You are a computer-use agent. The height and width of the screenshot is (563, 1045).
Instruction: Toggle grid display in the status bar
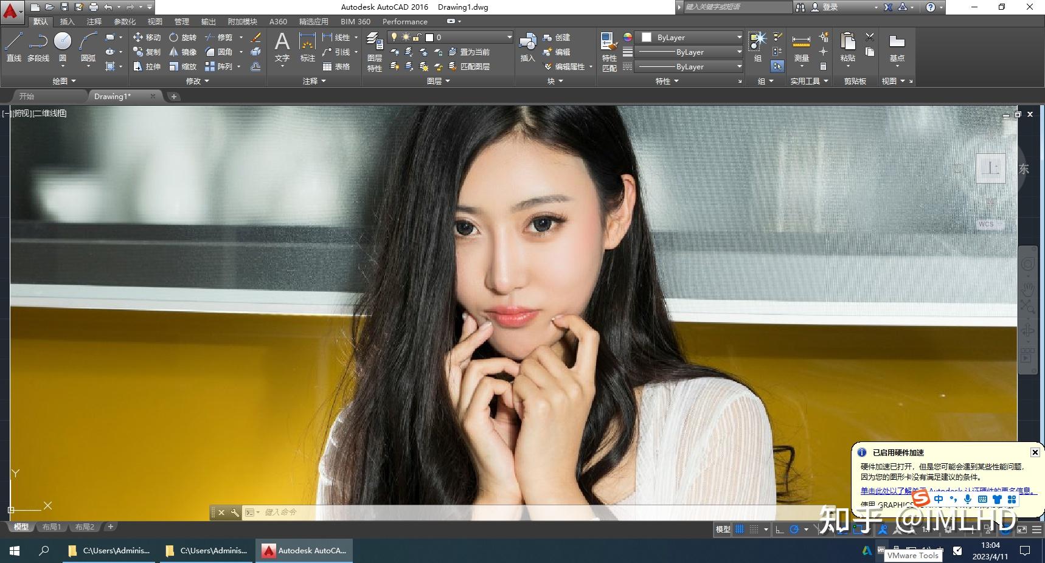740,529
